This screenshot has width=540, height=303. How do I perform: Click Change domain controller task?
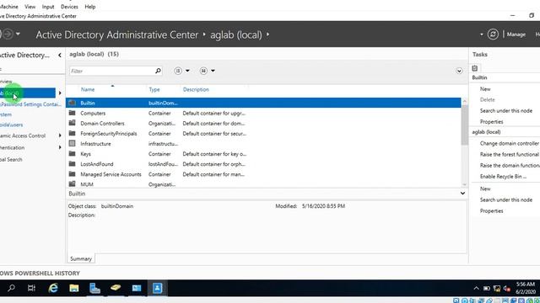510,144
